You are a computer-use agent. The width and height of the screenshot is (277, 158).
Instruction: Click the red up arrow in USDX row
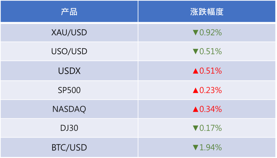point(196,71)
